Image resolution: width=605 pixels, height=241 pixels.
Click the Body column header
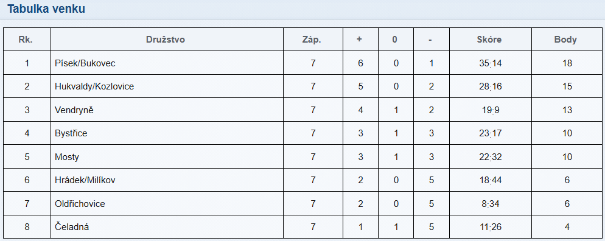[x=565, y=40]
